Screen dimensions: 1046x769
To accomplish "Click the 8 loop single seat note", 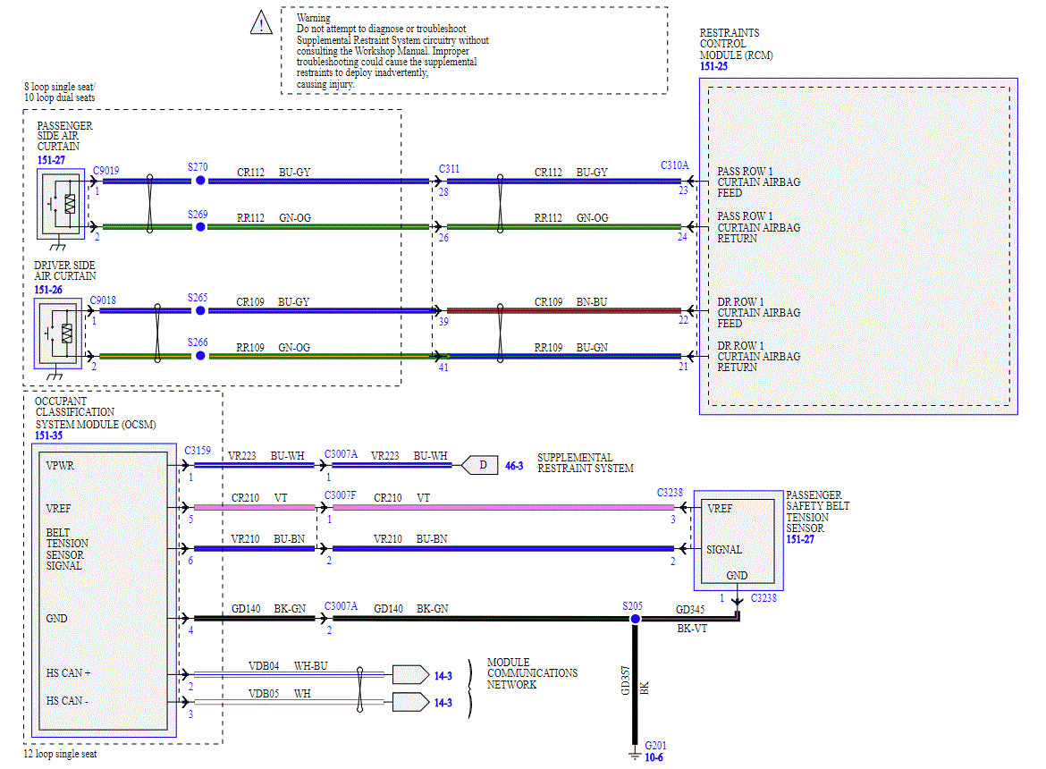I will [x=59, y=92].
